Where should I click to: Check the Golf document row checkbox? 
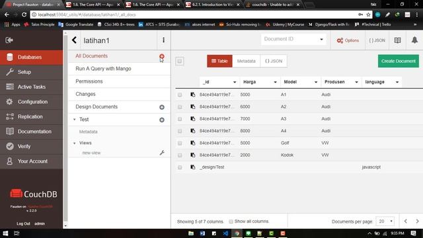tap(180, 143)
